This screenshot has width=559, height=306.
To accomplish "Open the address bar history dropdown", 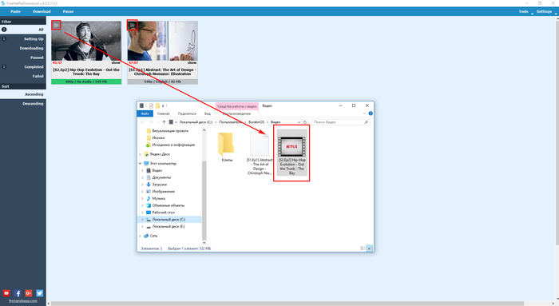I will 299,122.
